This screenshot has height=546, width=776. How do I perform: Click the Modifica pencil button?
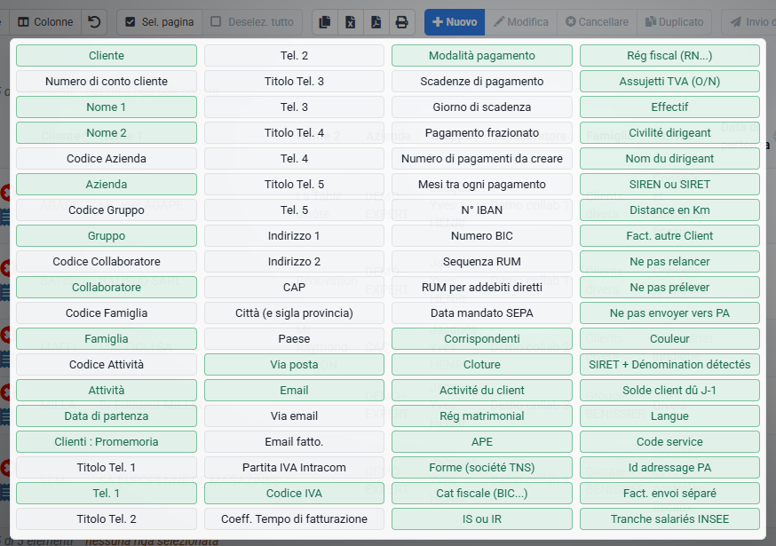point(520,22)
